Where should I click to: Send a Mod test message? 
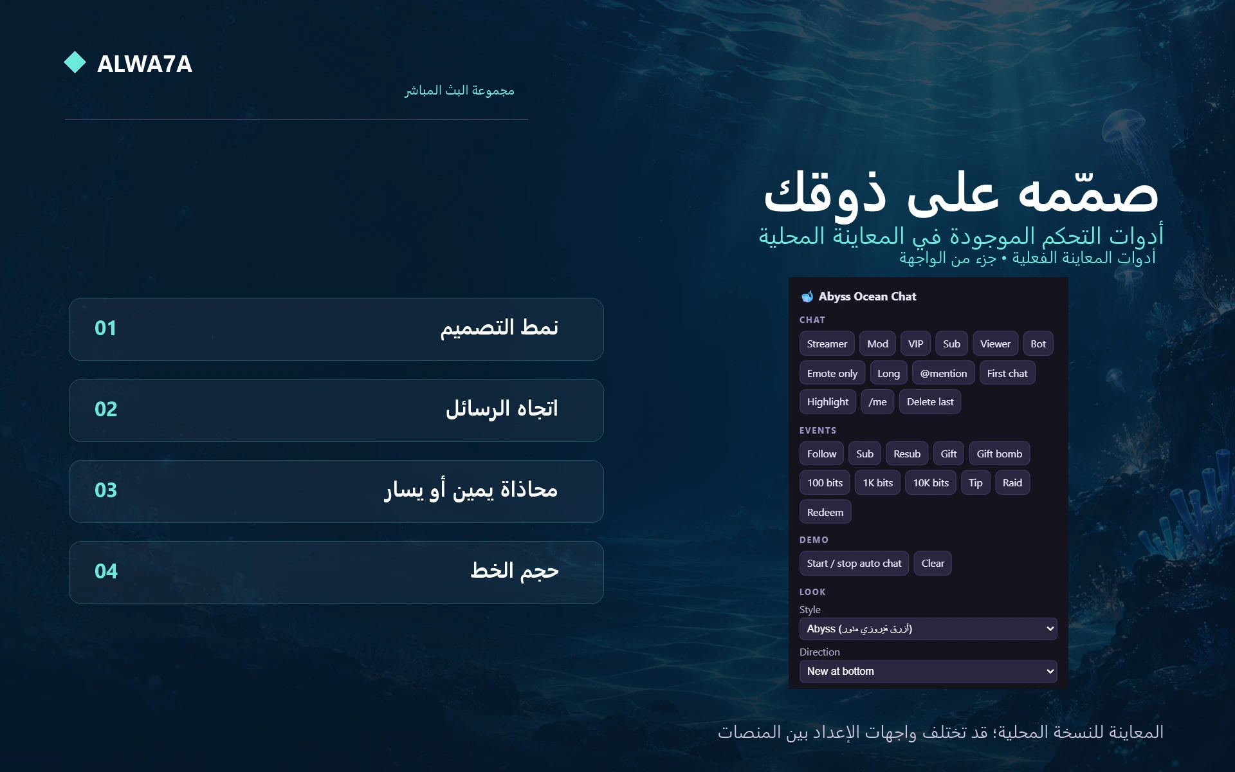[877, 344]
